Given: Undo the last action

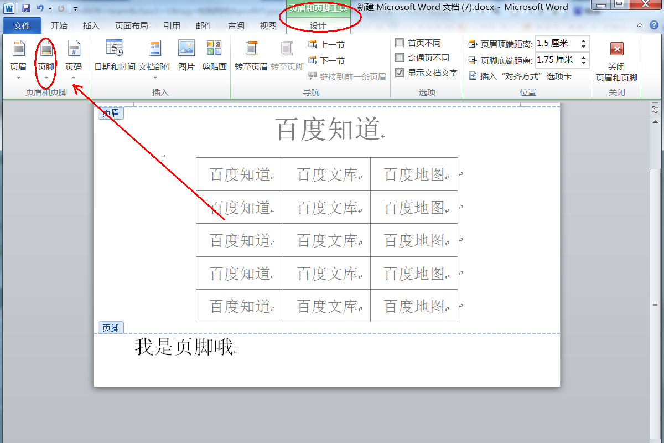Looking at the screenshot, I should [40, 8].
